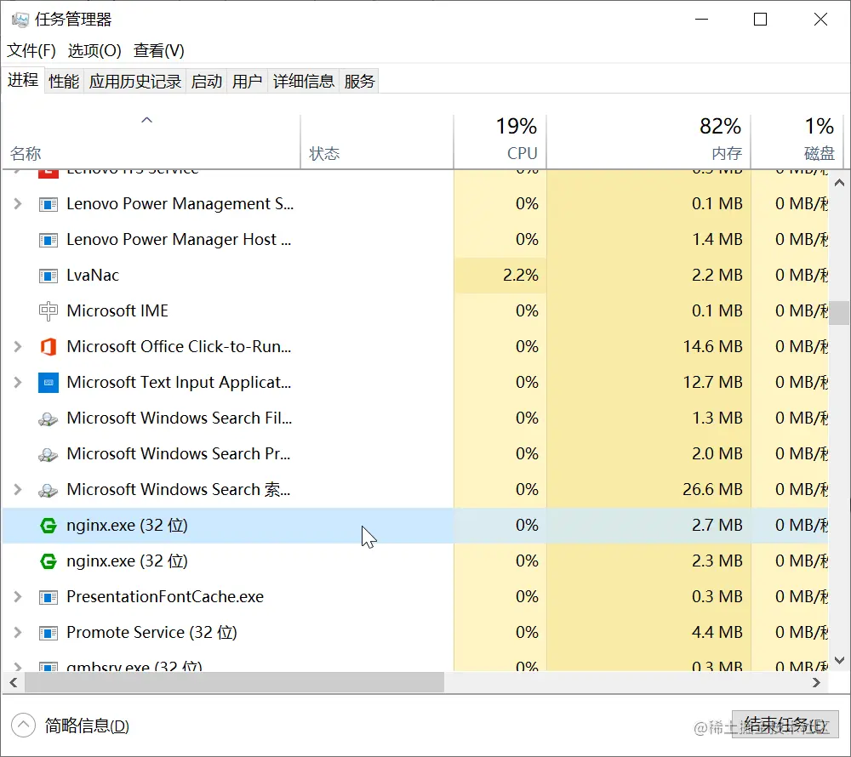Click the Microsoft Text Input Application icon
The image size is (851, 757).
click(x=49, y=382)
